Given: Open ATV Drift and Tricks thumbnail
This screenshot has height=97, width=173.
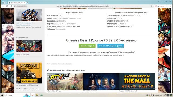Looking at the screenshot, I should [65, 81].
